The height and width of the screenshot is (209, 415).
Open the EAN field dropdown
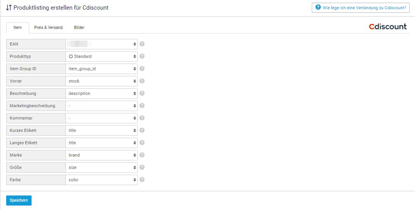click(102, 44)
